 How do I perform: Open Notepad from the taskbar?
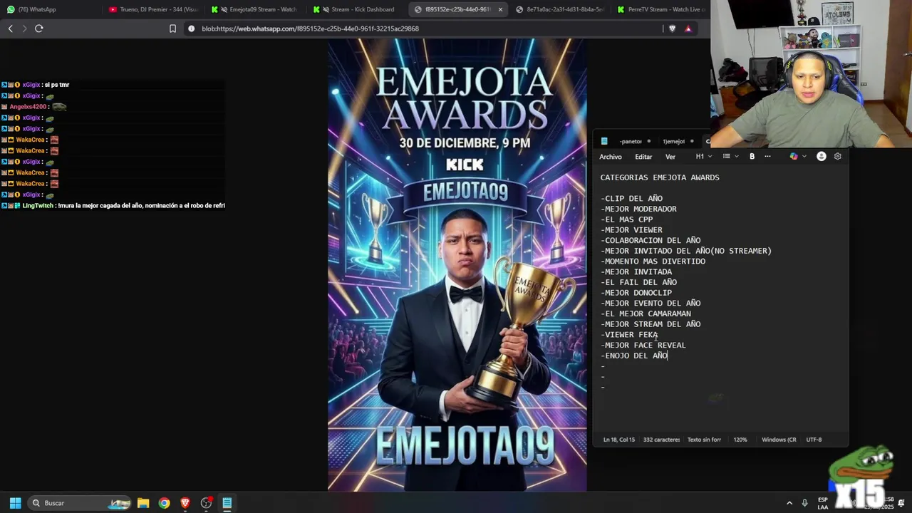(x=227, y=503)
